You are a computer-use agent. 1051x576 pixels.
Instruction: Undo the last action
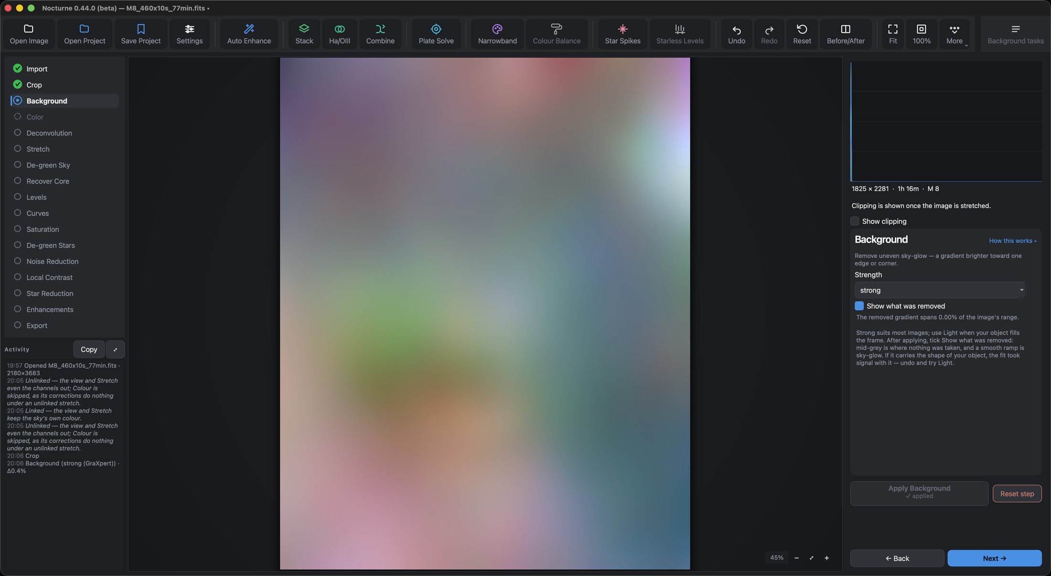(x=736, y=34)
